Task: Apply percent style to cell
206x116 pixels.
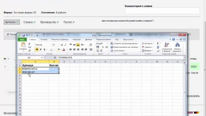Action: 103,47
